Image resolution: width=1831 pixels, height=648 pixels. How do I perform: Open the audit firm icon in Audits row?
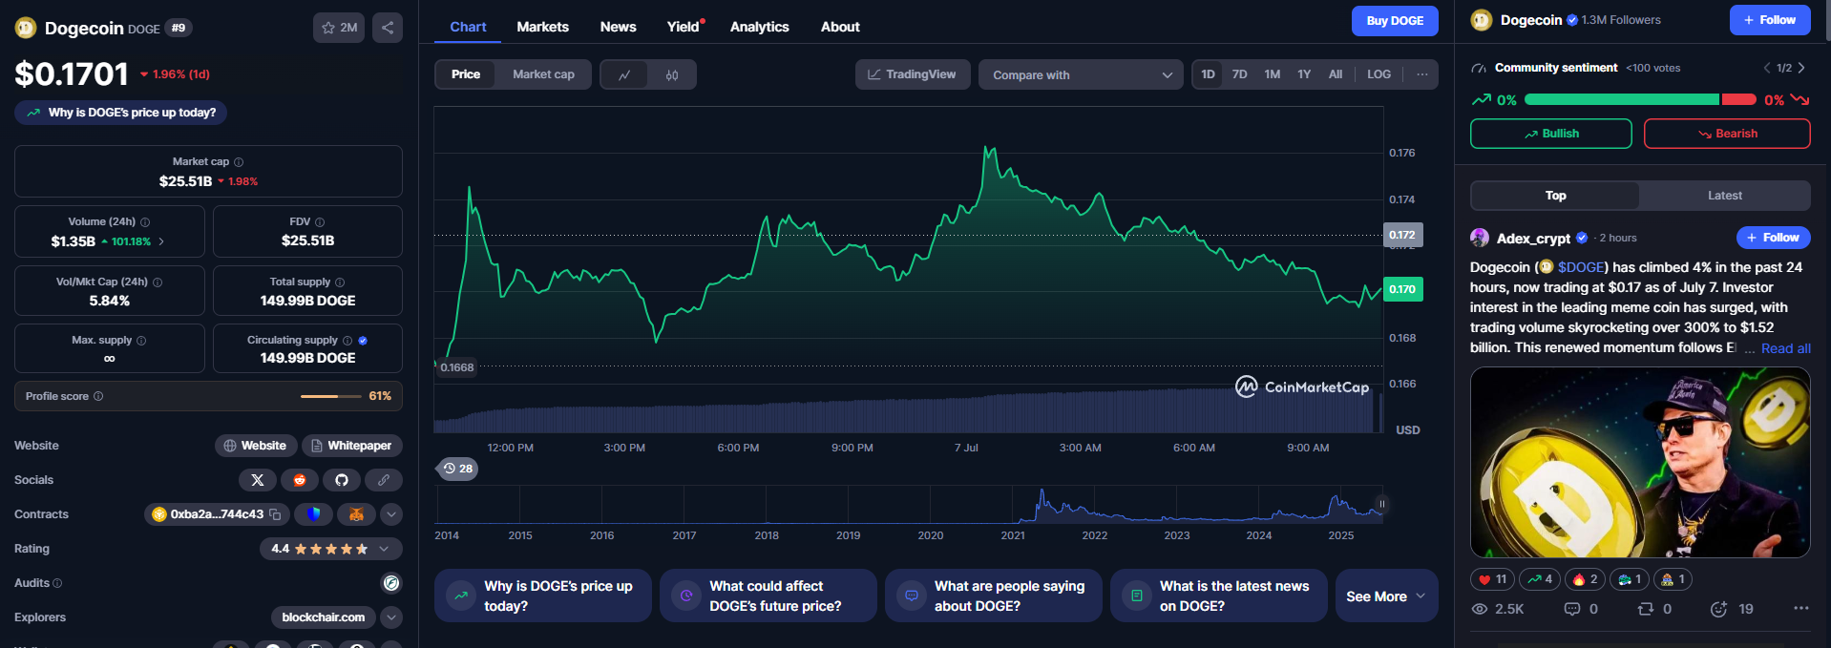[x=391, y=583]
